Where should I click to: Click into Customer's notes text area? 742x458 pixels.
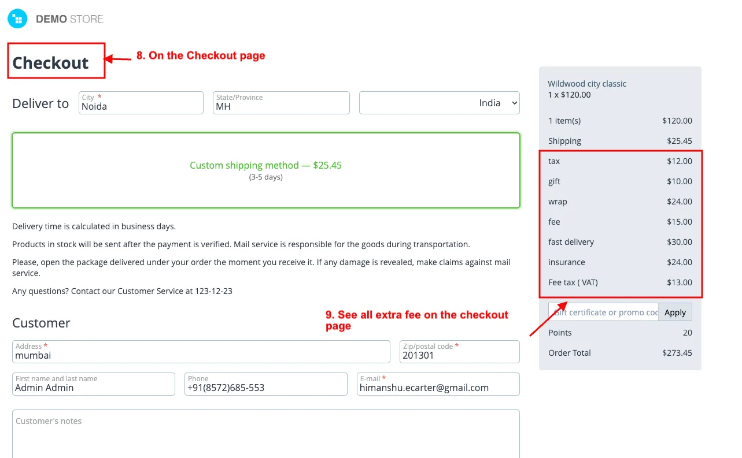(266, 434)
